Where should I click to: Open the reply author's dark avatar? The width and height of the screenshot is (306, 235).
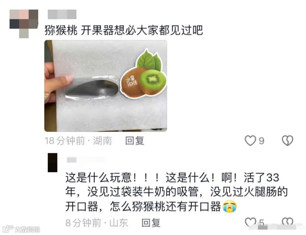click(53, 163)
